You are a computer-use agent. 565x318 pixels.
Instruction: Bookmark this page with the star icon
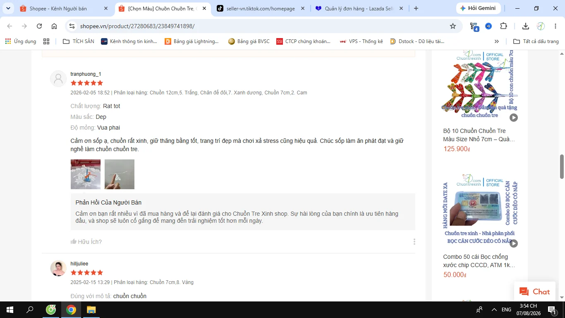point(453,26)
